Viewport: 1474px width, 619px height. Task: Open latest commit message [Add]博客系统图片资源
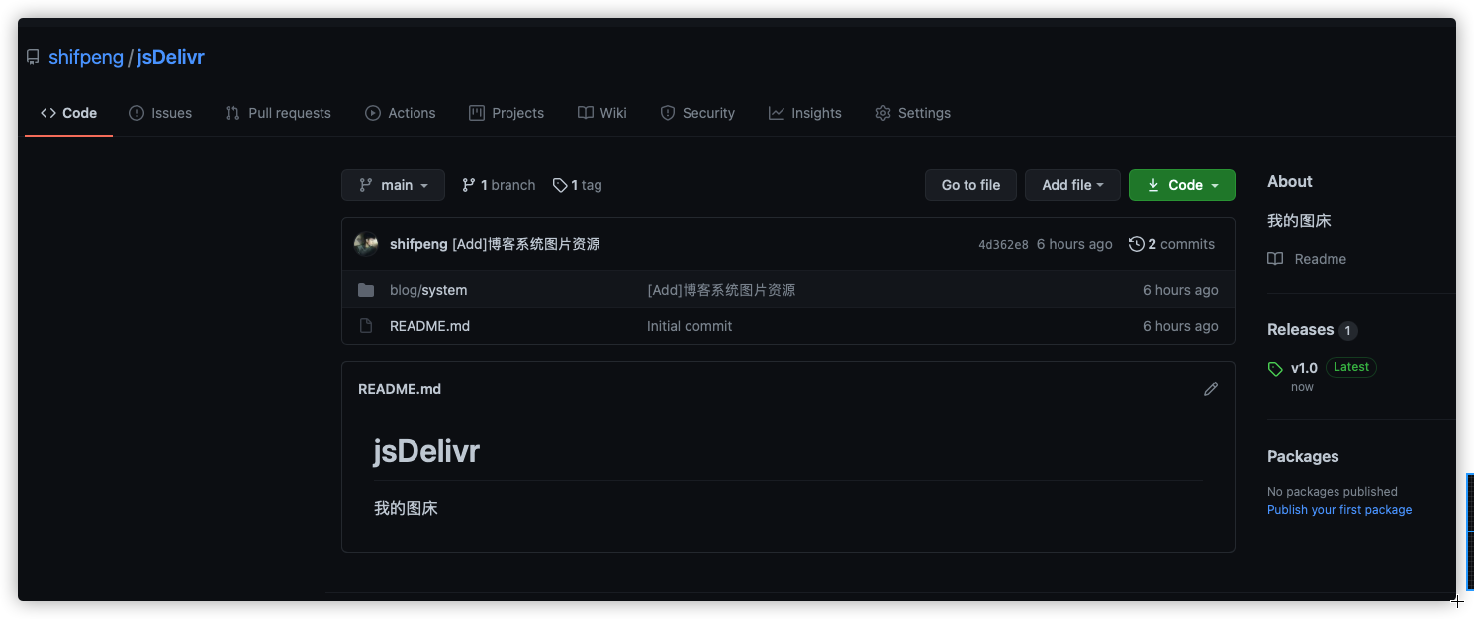[526, 244]
